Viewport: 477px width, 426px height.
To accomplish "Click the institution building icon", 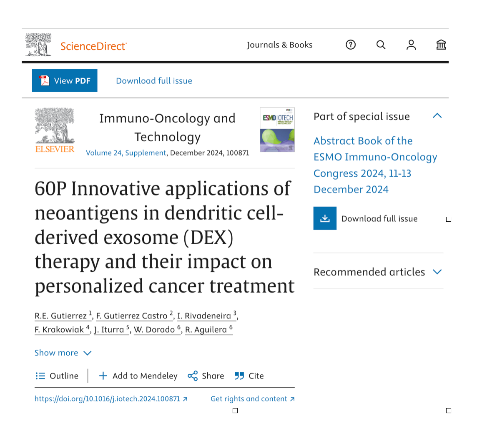I will (441, 45).
